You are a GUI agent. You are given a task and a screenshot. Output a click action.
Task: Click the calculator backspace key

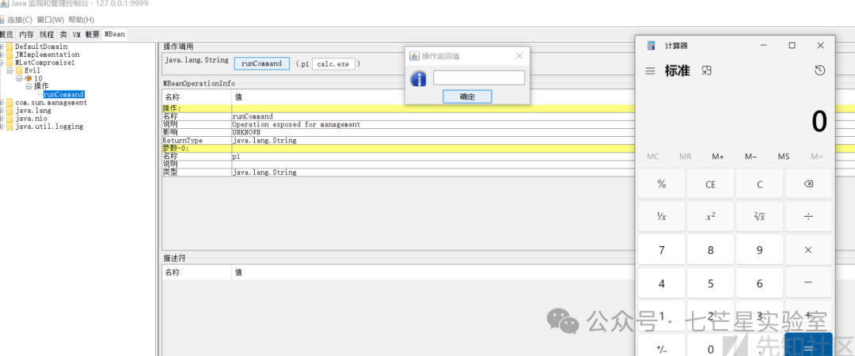coord(808,184)
